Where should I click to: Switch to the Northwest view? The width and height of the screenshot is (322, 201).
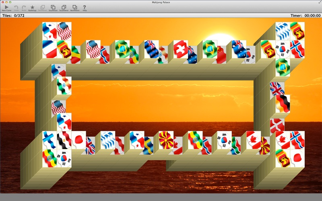tap(75, 8)
